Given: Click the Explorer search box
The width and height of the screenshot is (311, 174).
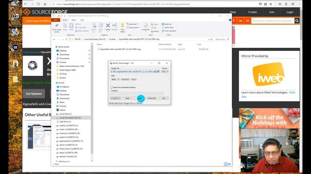Looking at the screenshot, I should click(222, 39).
